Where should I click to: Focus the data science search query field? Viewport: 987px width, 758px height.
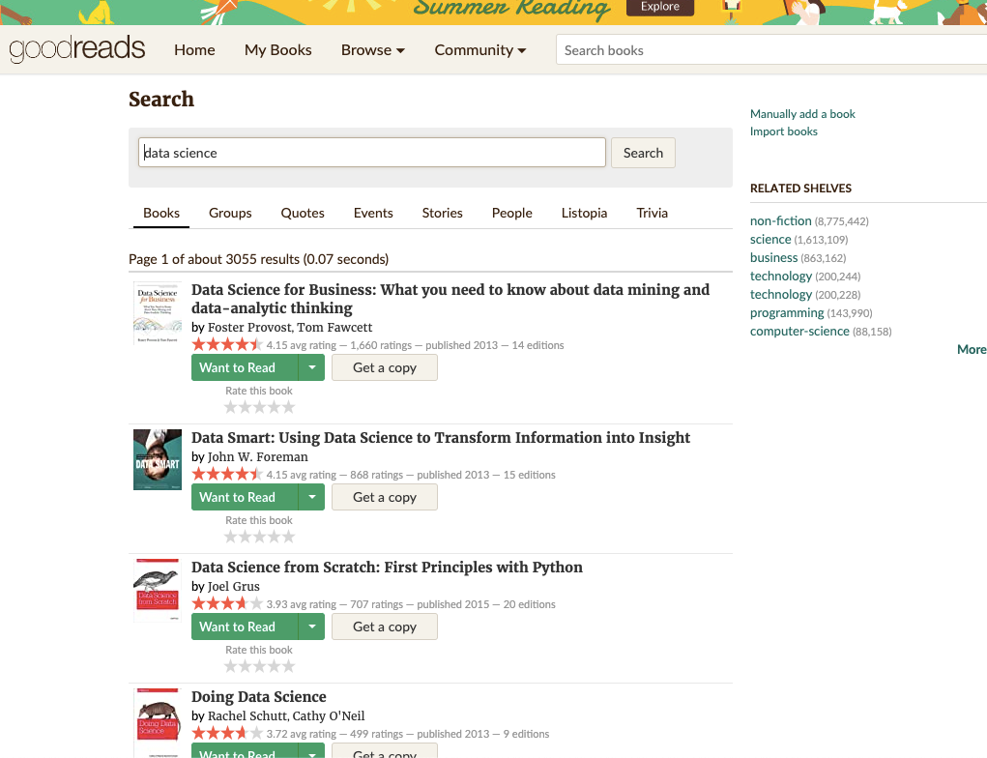(371, 153)
